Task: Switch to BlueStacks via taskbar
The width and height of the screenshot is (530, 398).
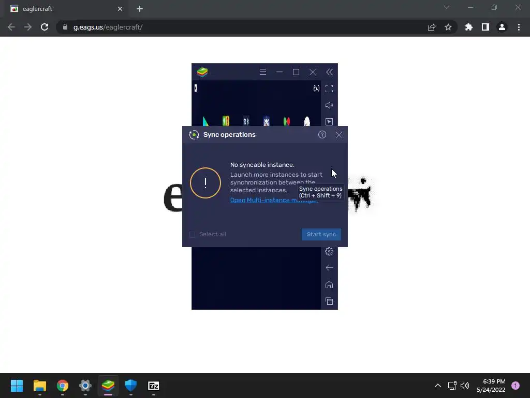Action: click(x=108, y=386)
